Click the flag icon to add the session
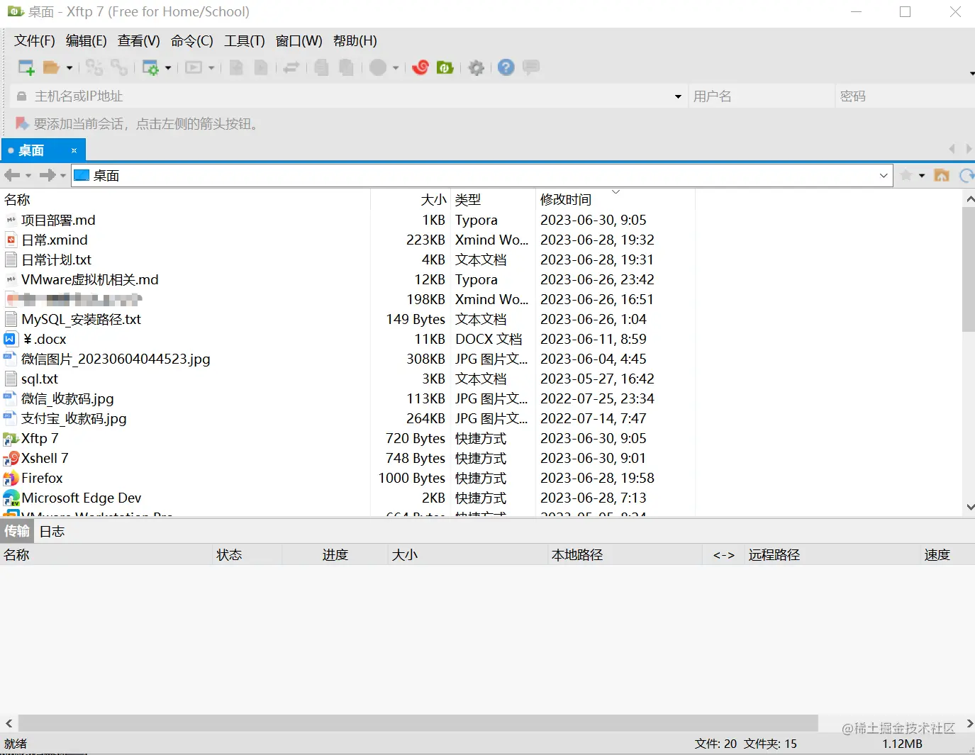Screen dimensions: 975x755 point(22,124)
